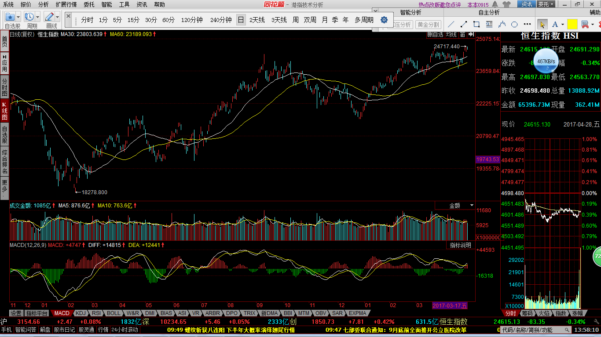Open the 系统 menu
The height and width of the screenshot is (337, 601).
8,4
